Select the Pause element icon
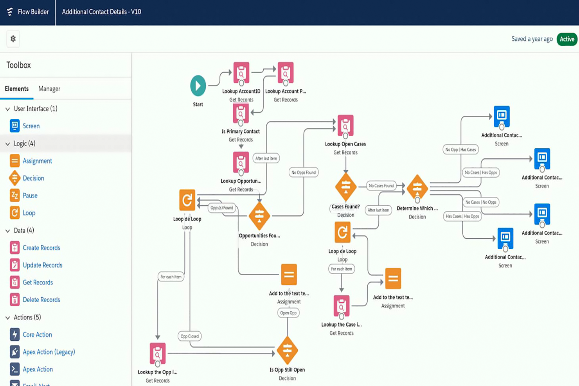The image size is (579, 386). (x=14, y=195)
